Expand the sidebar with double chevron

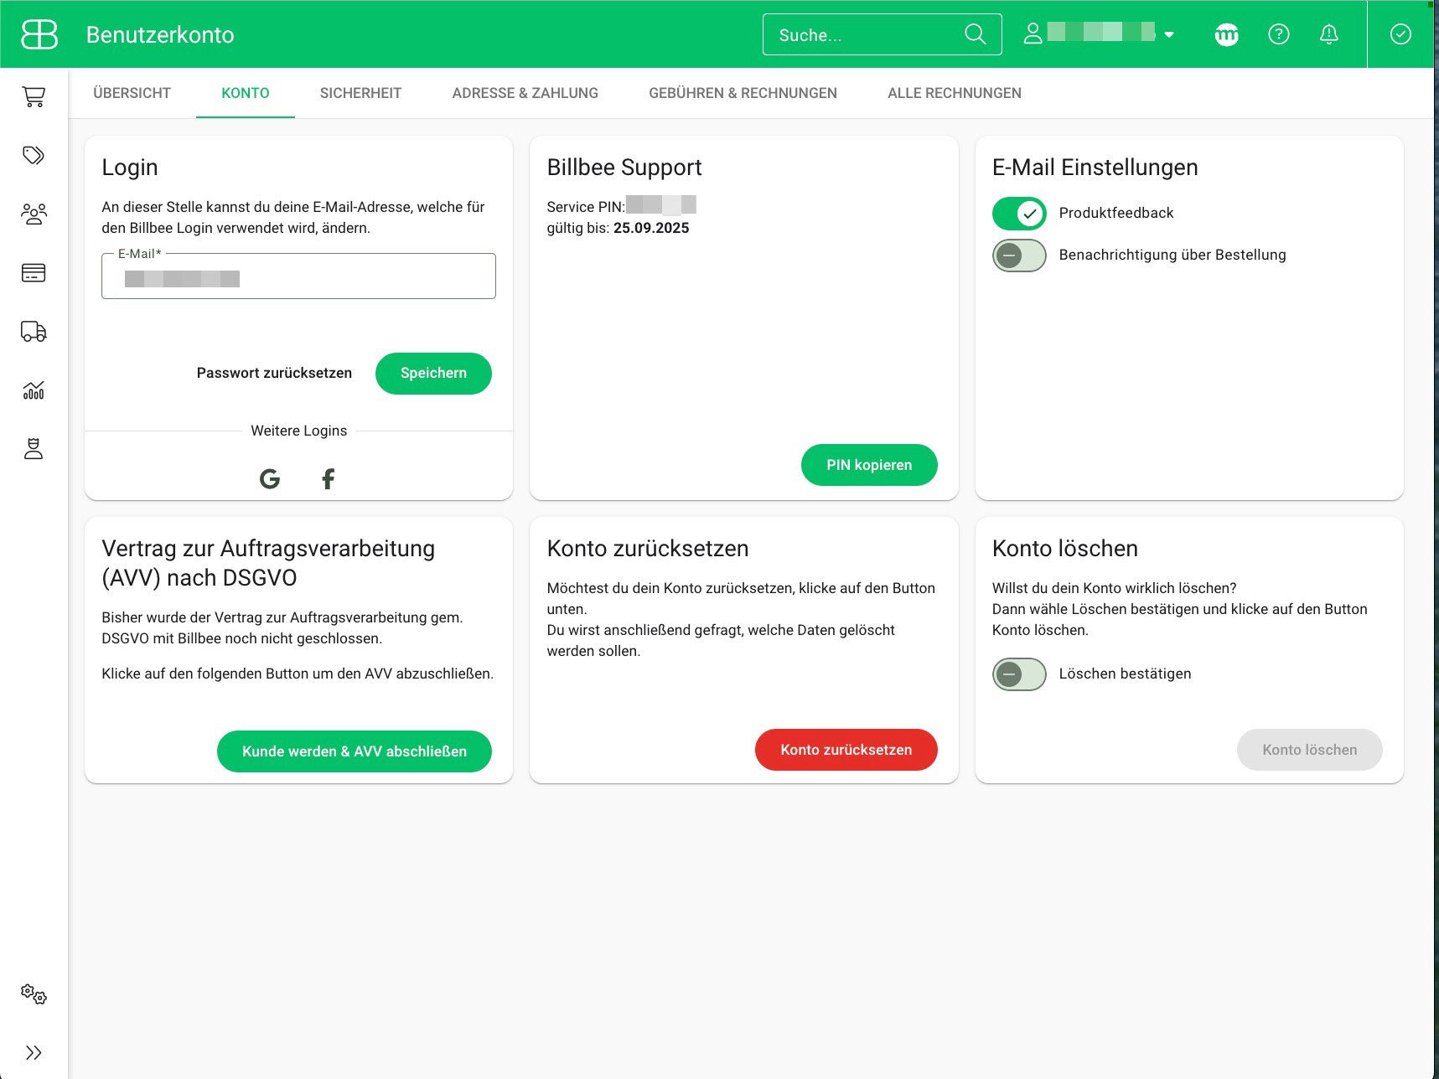tap(34, 1053)
